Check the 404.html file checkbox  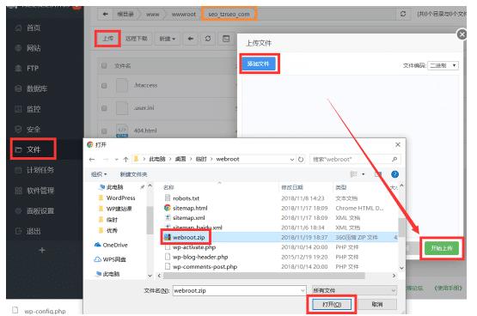(104, 131)
